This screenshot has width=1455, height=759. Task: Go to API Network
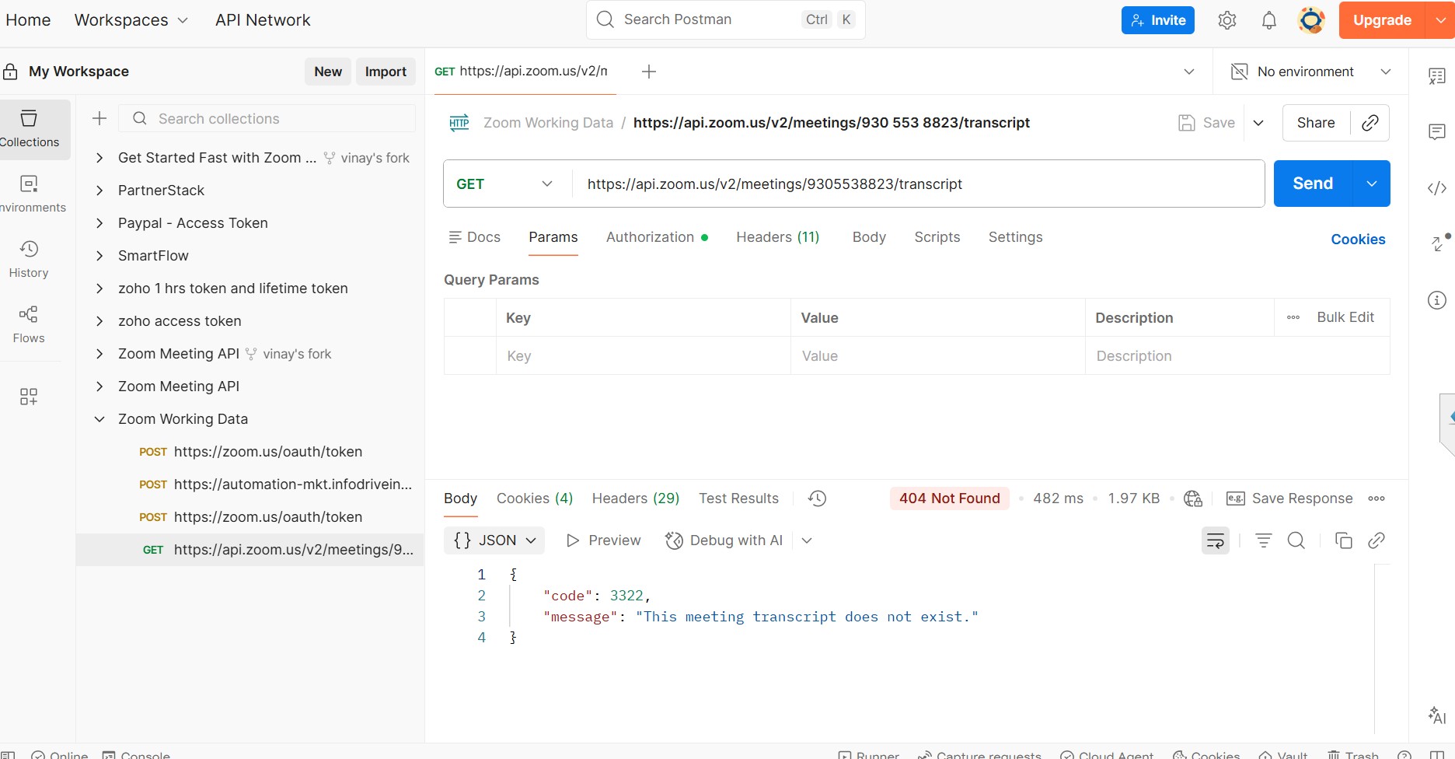pyautogui.click(x=263, y=20)
